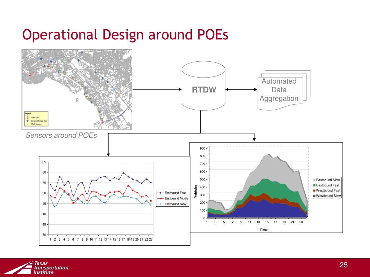Viewport: 370px width, 277px height.
Task: Pick the green Eastbound Fast swatch in area chart legend
Action: coord(314,185)
